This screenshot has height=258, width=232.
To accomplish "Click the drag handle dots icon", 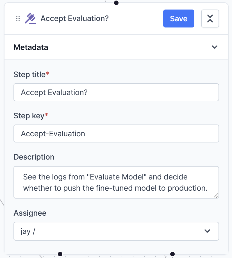I will 18,19.
